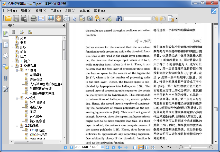Click the RMS lock icon
Screen dimensions: 220x152
coord(98,18)
